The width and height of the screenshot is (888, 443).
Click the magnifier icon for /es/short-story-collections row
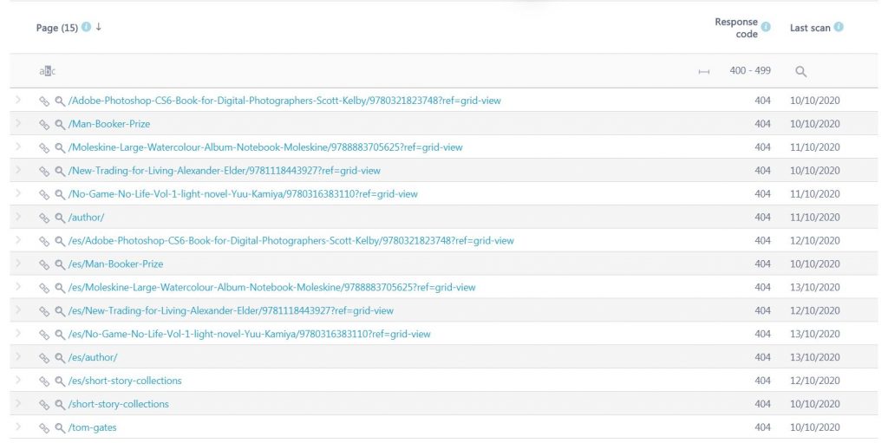(x=60, y=381)
